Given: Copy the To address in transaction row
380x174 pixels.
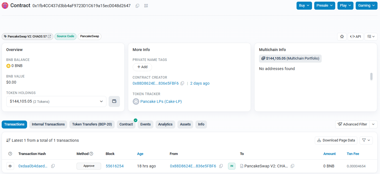Looking at the screenshot, I should [x=292, y=166].
